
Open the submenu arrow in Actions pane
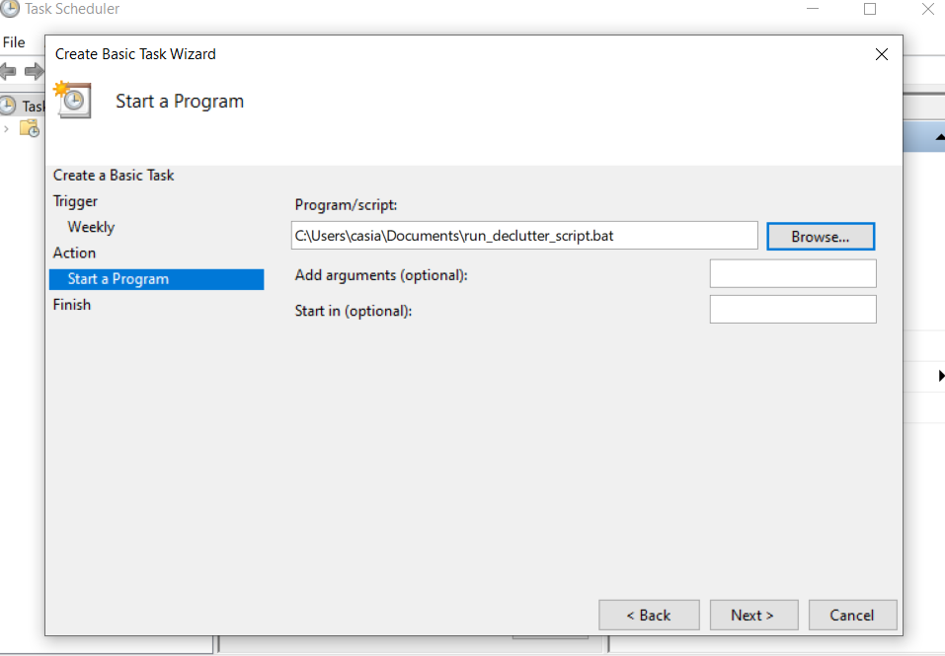(941, 376)
